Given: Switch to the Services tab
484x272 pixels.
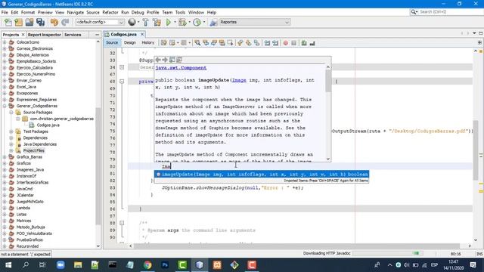Looking at the screenshot, I should [x=73, y=35].
